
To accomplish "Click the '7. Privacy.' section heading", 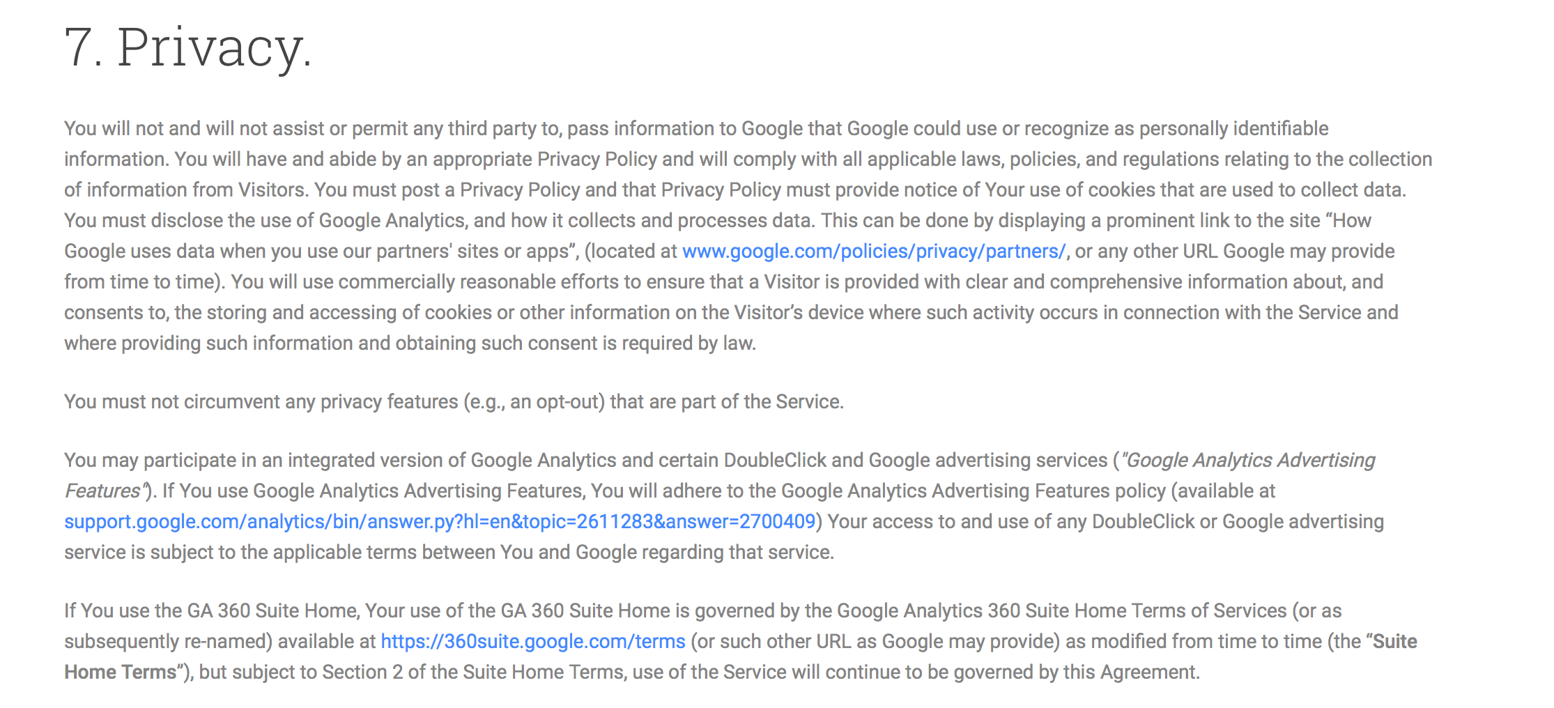I will (188, 47).
